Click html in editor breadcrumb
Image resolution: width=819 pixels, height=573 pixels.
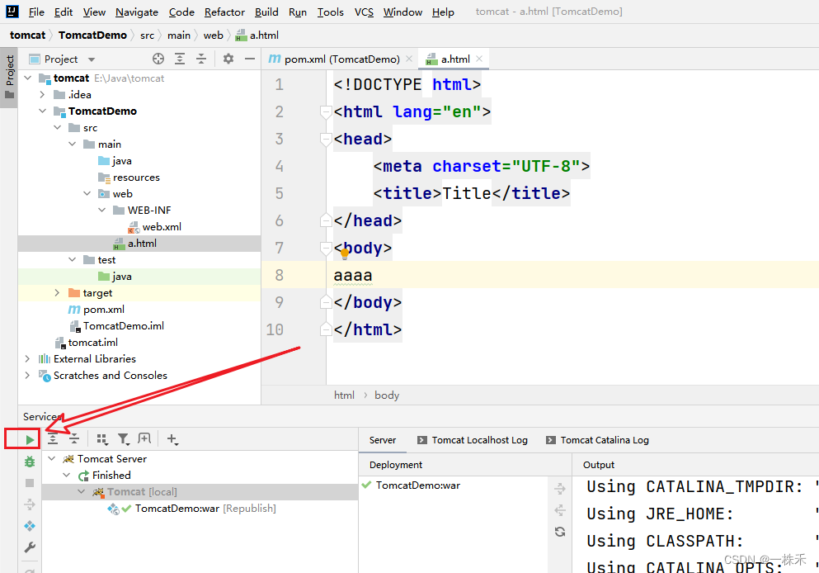coord(344,395)
